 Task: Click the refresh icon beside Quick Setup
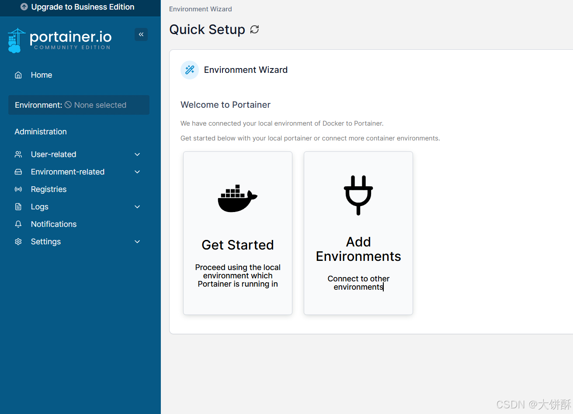(254, 29)
